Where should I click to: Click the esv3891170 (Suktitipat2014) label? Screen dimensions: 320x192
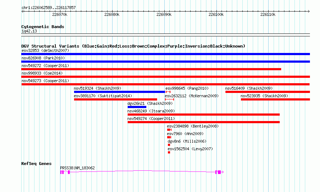click(103, 96)
